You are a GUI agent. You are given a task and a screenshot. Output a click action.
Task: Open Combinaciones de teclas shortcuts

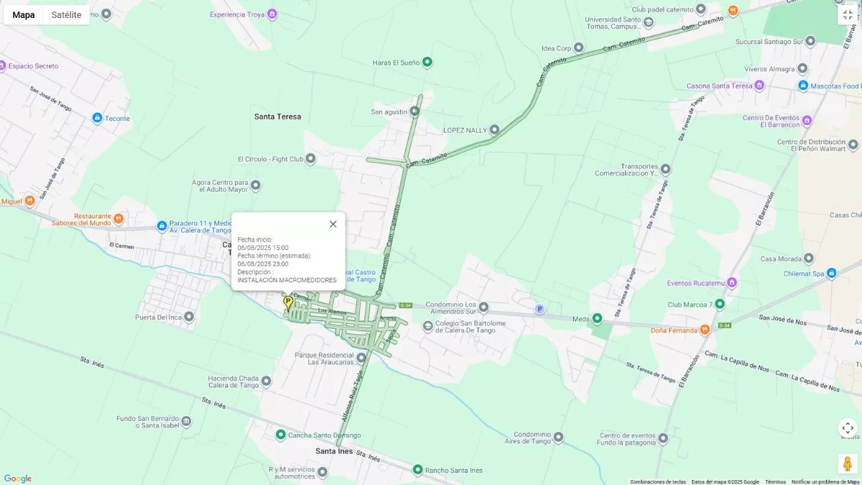pos(658,482)
